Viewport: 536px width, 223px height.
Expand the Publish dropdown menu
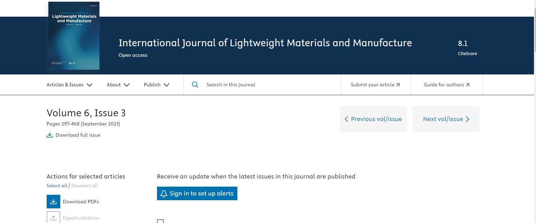click(157, 85)
